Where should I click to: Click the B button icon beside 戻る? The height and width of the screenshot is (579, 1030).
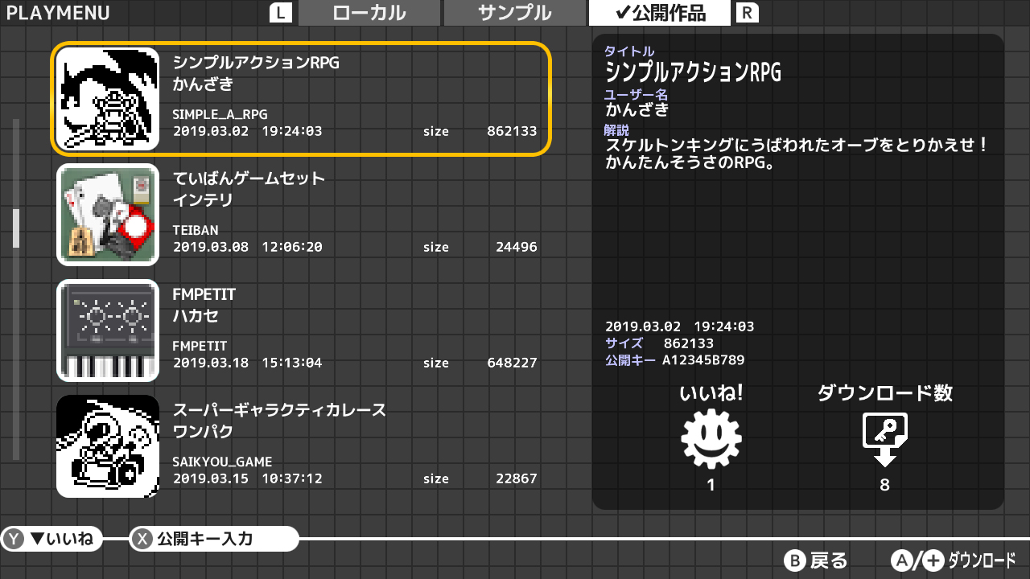(x=795, y=561)
